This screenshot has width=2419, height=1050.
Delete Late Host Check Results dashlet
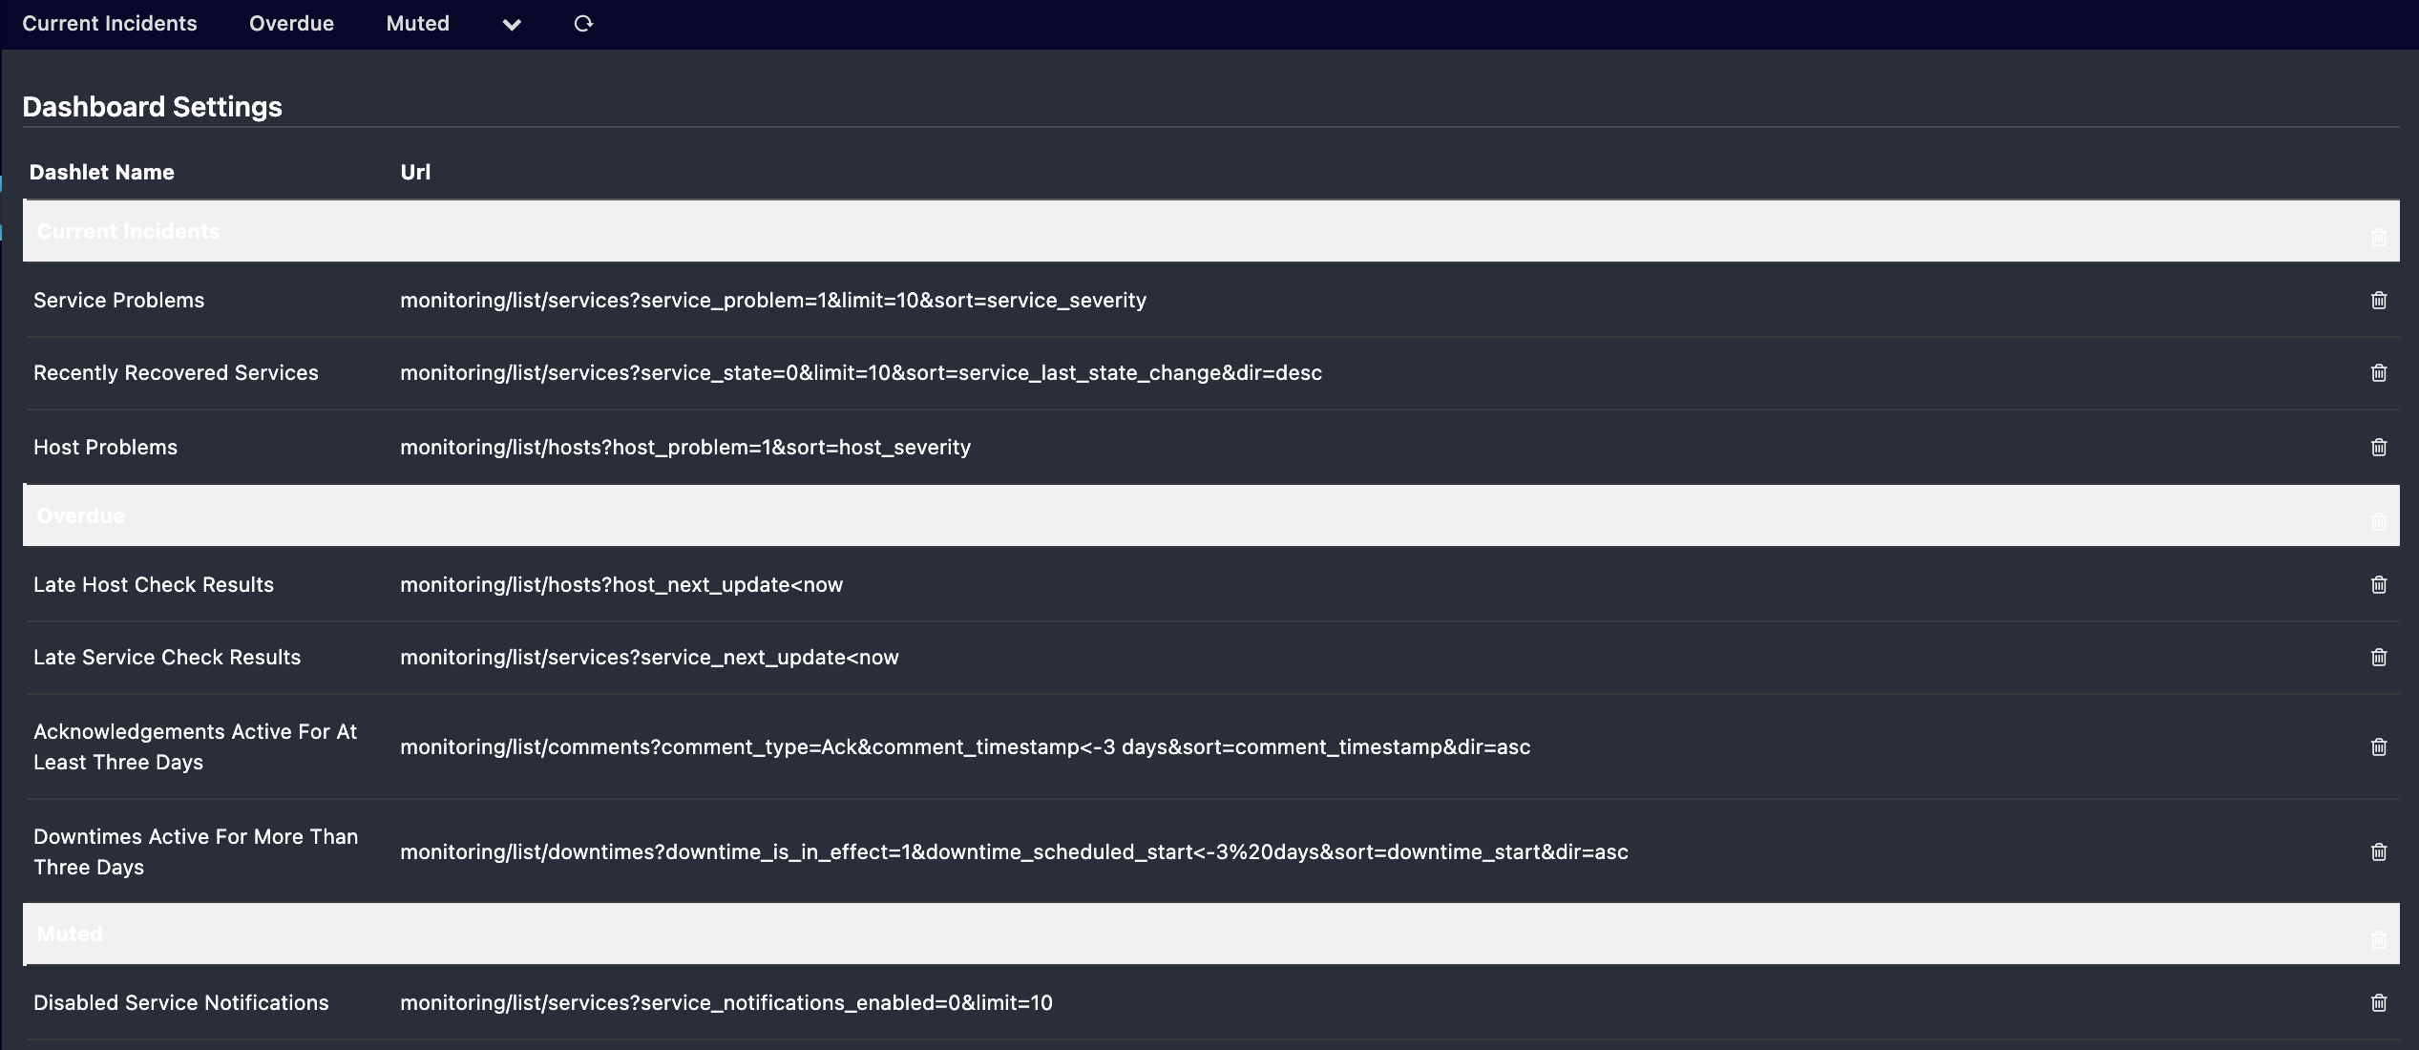tap(2379, 584)
